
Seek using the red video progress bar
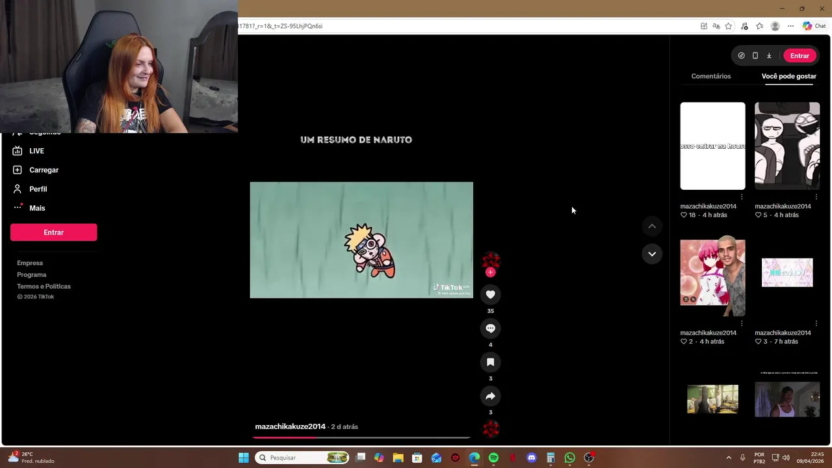pos(361,437)
